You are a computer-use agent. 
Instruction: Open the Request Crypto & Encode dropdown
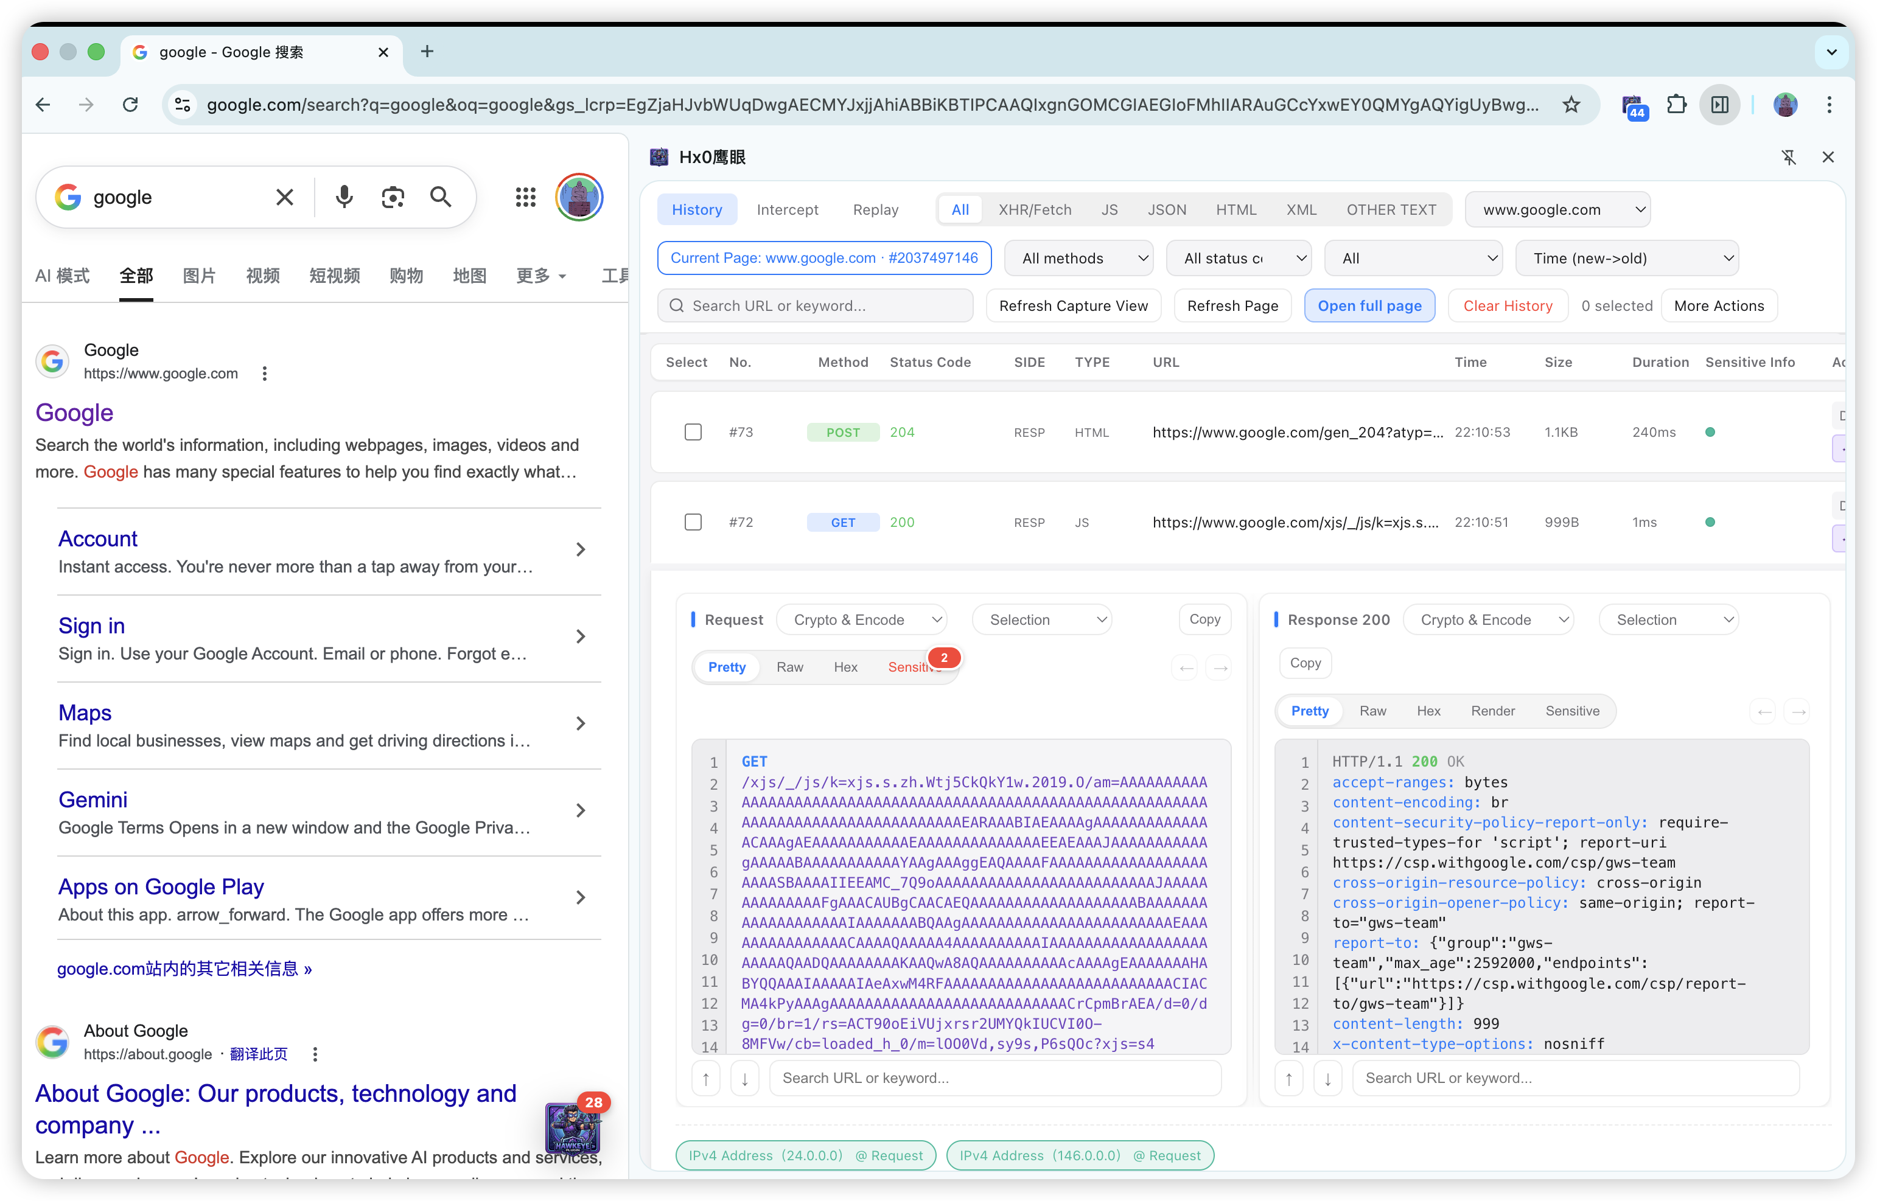click(x=862, y=620)
